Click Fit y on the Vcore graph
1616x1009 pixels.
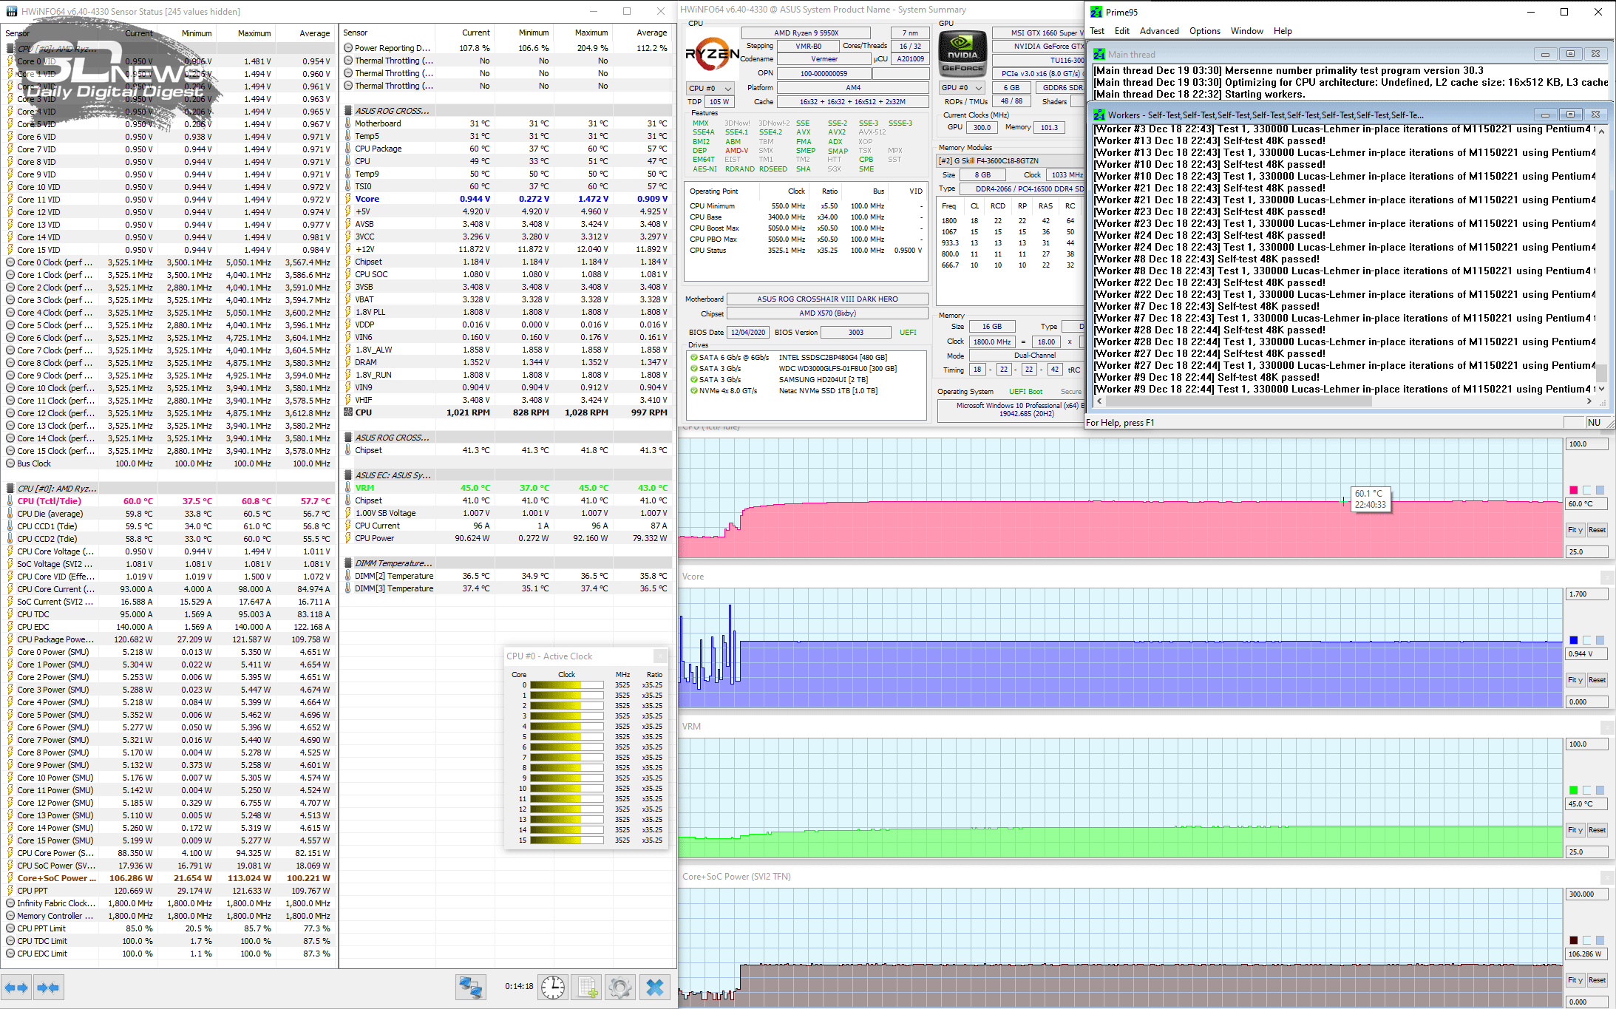tap(1575, 680)
